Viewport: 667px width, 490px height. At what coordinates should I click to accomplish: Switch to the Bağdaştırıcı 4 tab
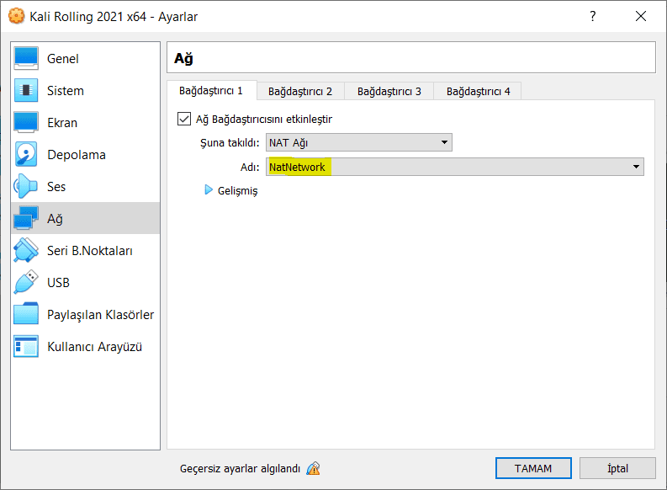478,91
